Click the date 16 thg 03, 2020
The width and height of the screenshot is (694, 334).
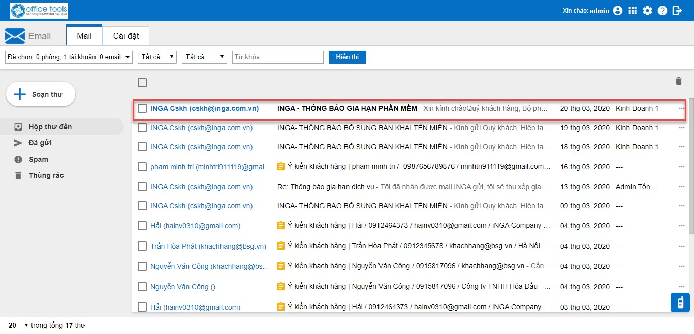(x=585, y=167)
